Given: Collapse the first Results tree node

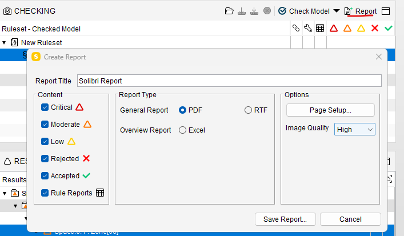Looking at the screenshot, I should click(5, 193).
